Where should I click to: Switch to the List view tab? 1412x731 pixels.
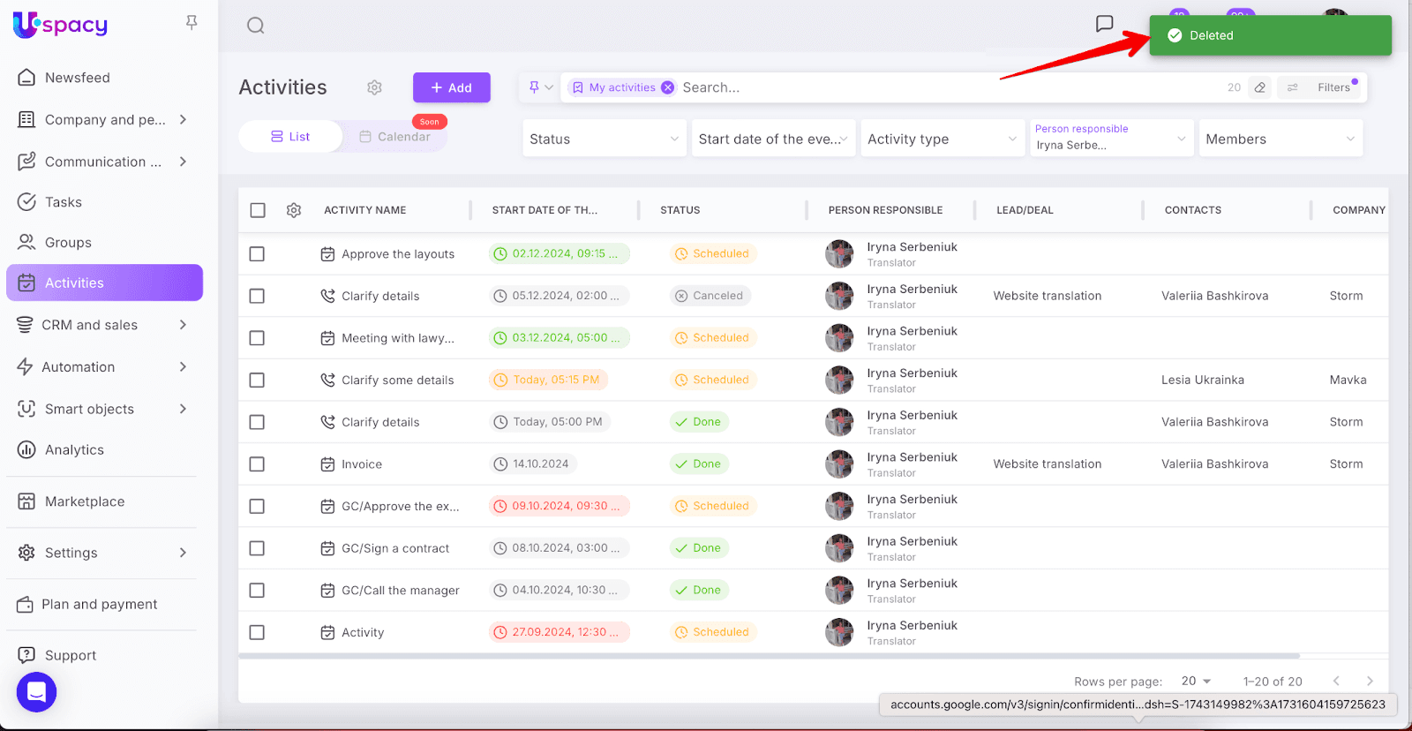(x=290, y=137)
